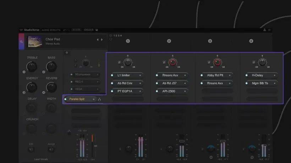Image resolution: width=291 pixels, height=163 pixels.
Task: Switch to the StudioVerse tab
Action: (32, 30)
